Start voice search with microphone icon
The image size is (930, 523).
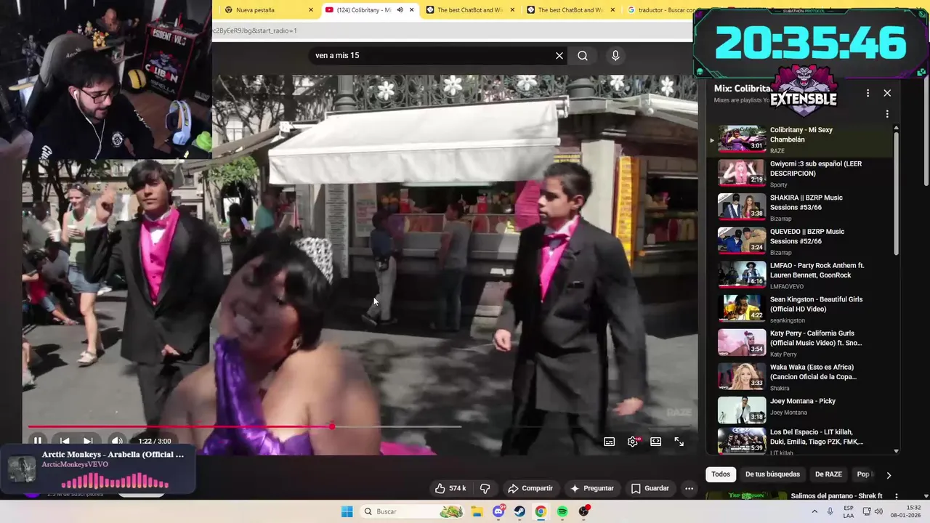pos(615,55)
